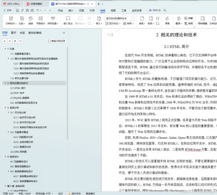The image size is (217, 195).
Task: Click the 限制编辑 restrict editing icon
Action: [x=203, y=19]
